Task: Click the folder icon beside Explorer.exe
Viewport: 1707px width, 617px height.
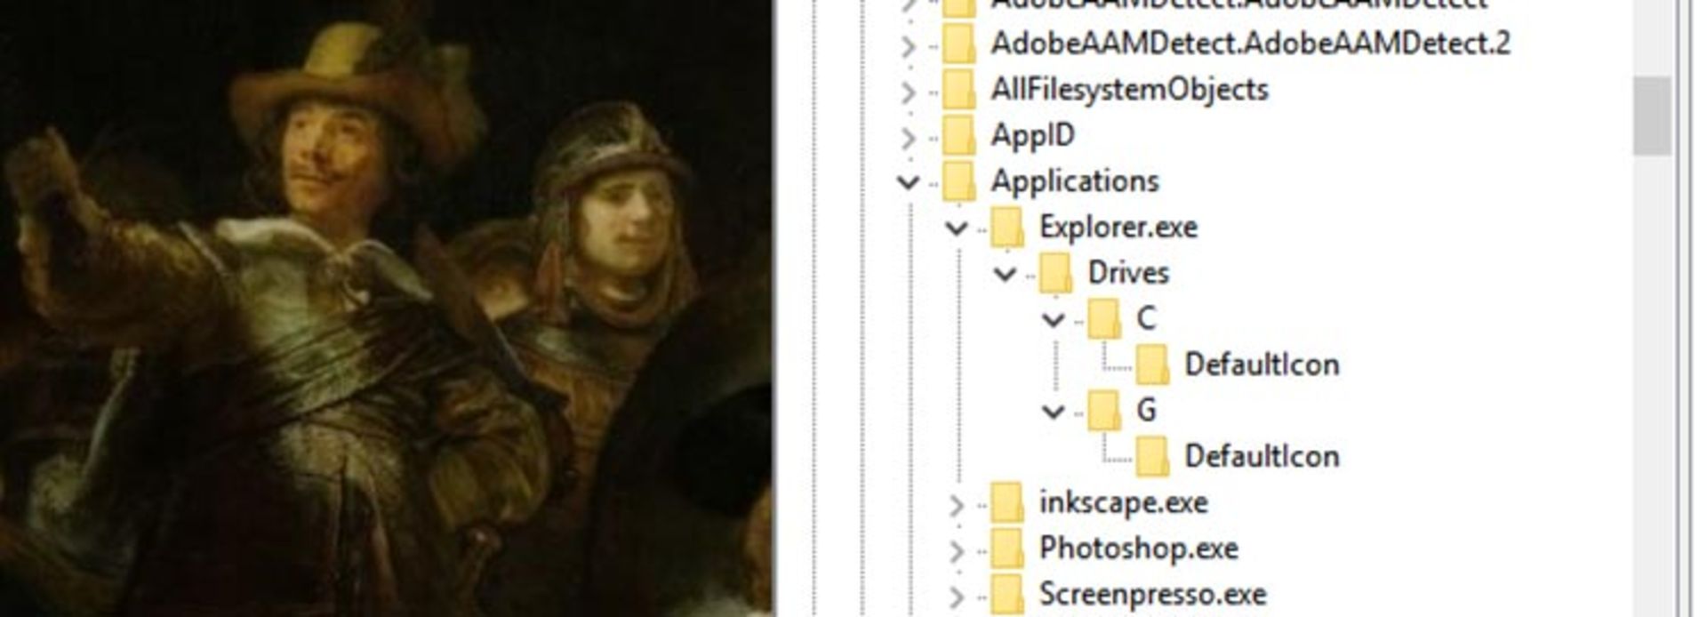Action: (1007, 228)
